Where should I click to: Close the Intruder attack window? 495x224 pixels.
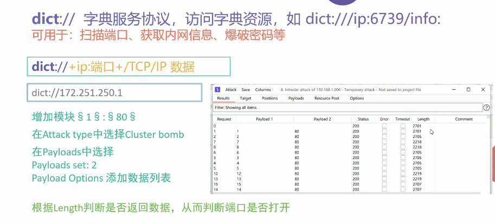coord(483,89)
